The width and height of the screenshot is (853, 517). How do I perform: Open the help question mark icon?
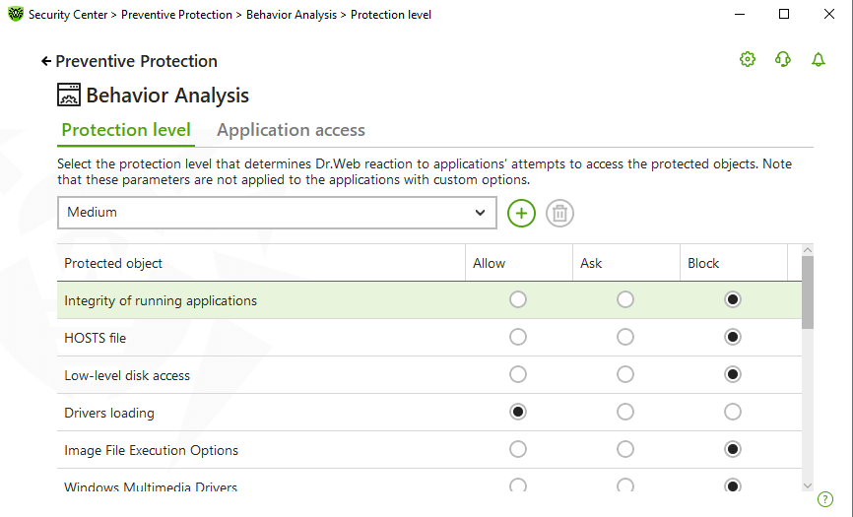tap(825, 499)
